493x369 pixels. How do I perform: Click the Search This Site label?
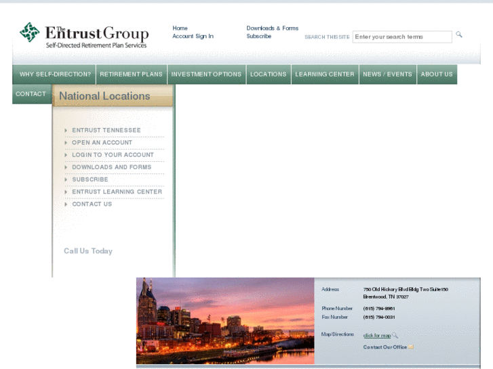327,37
